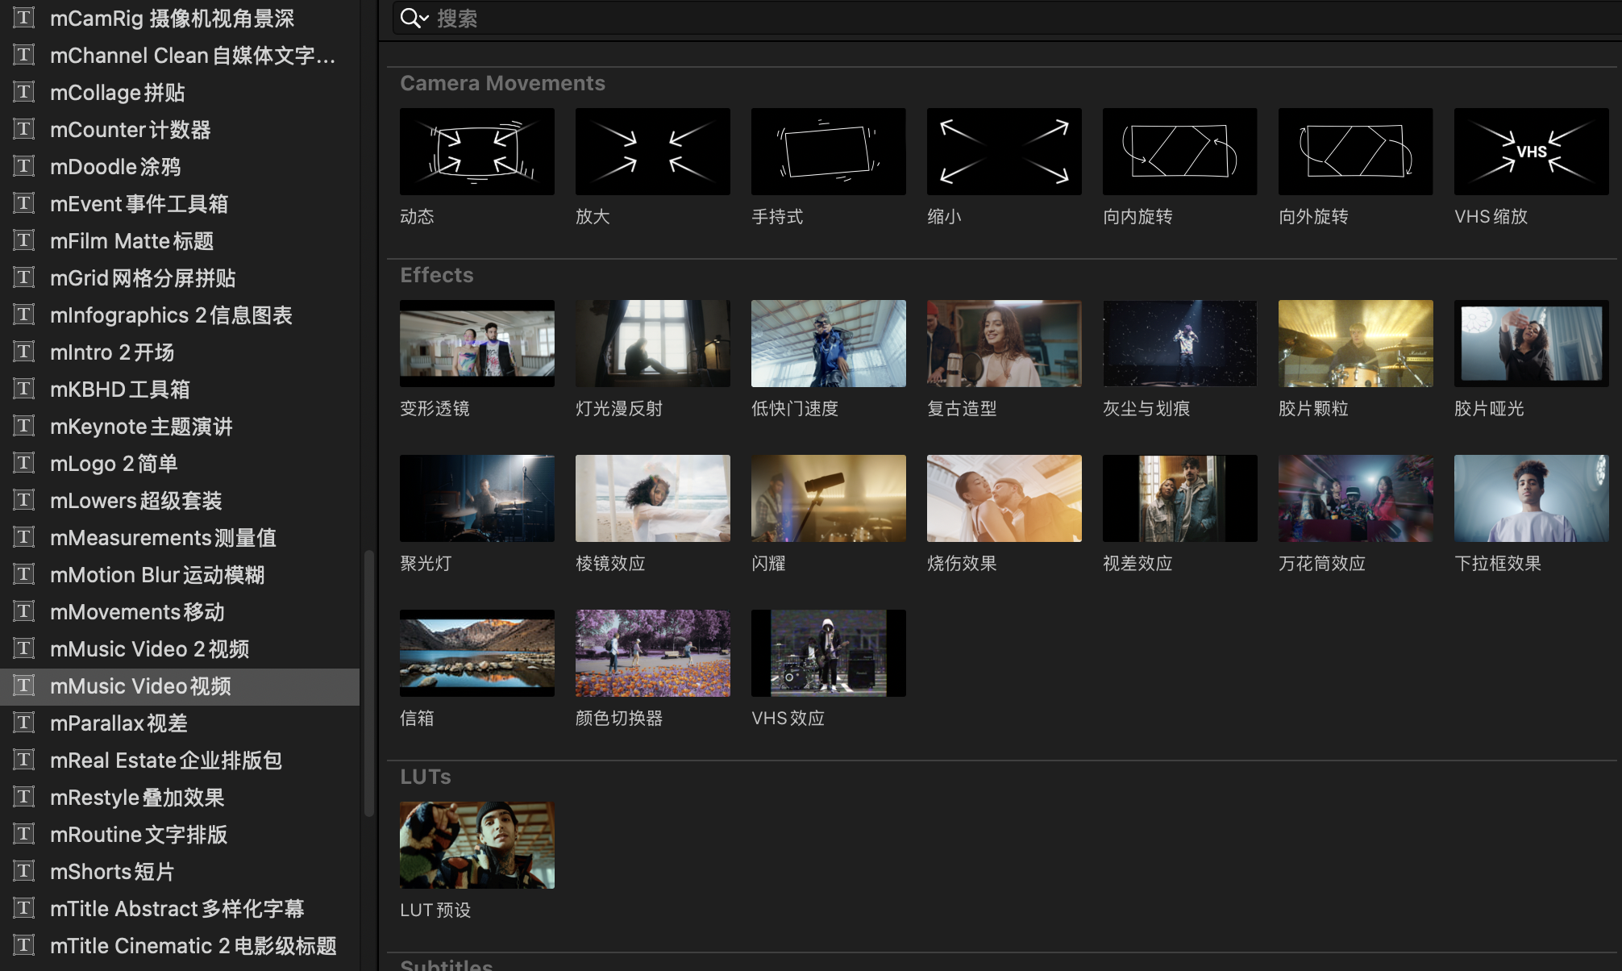Choose the 胶片颗粒 effect thumbnail

coord(1356,344)
